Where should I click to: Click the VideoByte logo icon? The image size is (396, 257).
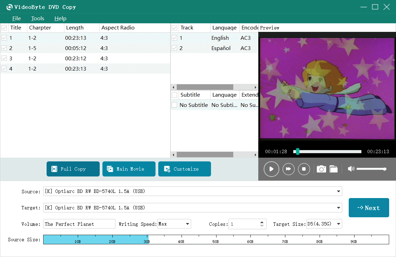coord(9,7)
